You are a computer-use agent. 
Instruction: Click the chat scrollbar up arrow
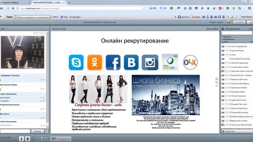pyautogui.click(x=47, y=32)
